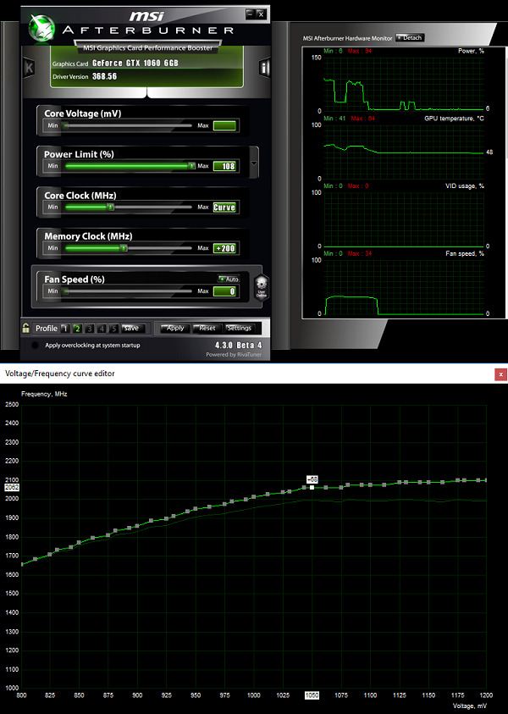Click the Power graph in Hardware Monitor
The width and height of the screenshot is (508, 714).
click(x=404, y=84)
